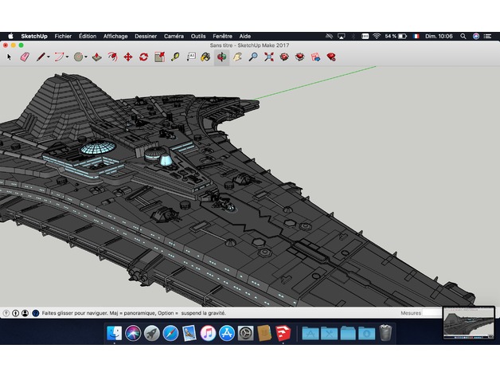Open the SketchUp application menu

pyautogui.click(x=34, y=36)
